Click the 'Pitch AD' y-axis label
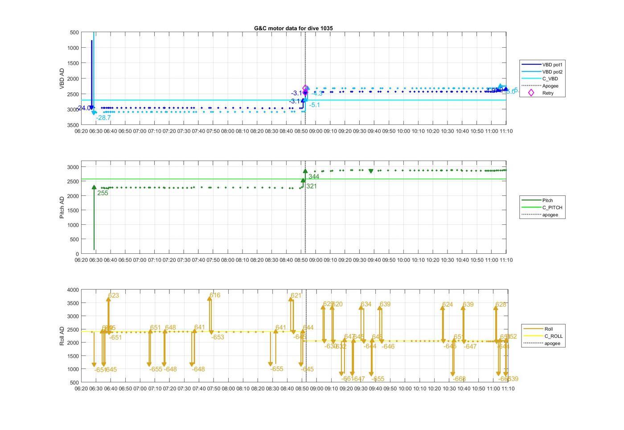Viewport: 624px width, 430px height. (x=62, y=207)
